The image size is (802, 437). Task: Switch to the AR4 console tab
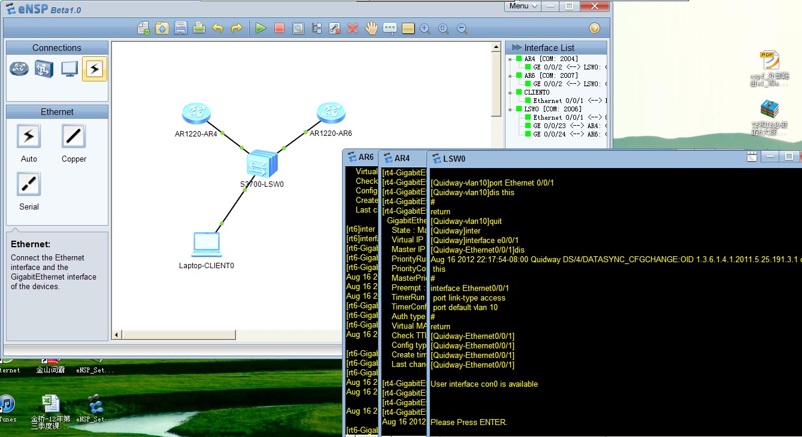(x=402, y=158)
